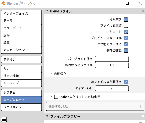Click the plus icon in 除外するパス field

(x=140, y=106)
